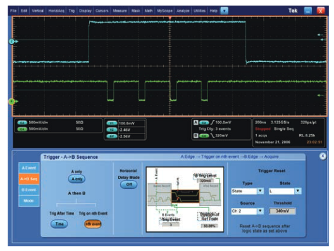Click the B trigger C4 source badge
This screenshot has height=251, width=334.
click(204, 135)
